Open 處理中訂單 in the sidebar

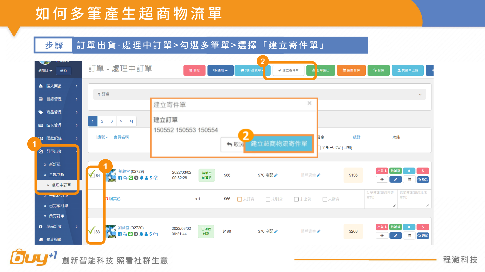[x=61, y=185]
